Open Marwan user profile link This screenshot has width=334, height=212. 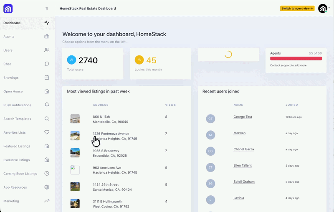pyautogui.click(x=239, y=133)
